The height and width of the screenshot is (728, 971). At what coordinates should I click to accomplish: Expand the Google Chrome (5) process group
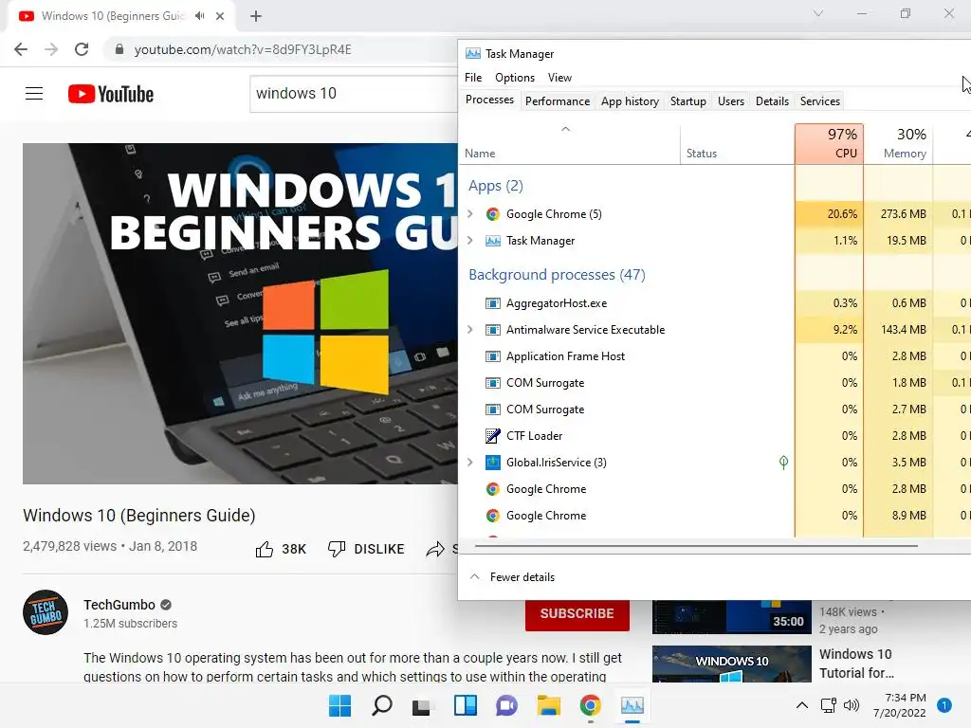(470, 213)
